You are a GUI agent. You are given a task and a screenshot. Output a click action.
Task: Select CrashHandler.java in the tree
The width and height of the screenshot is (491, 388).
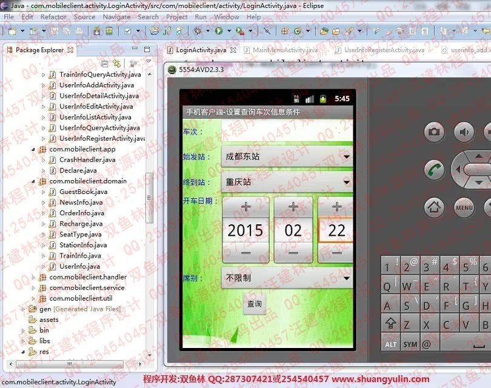(87, 160)
